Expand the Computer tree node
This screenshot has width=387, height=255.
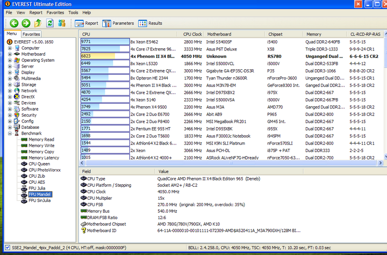click(10, 48)
